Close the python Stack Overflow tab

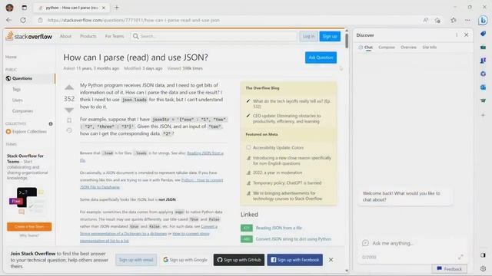(x=104, y=8)
